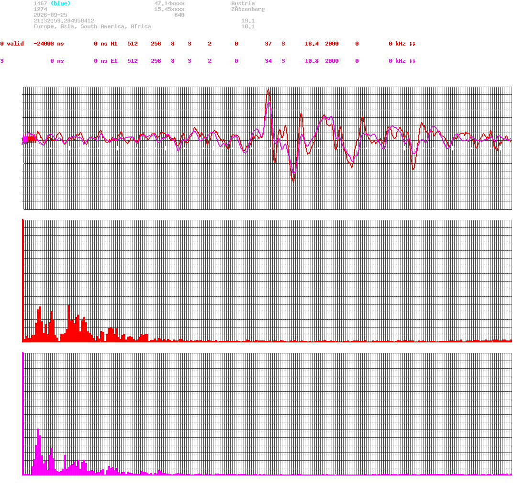The height and width of the screenshot is (486, 524).
Task: Click the red vertical marker in the waveform plot
Action: (256, 148)
